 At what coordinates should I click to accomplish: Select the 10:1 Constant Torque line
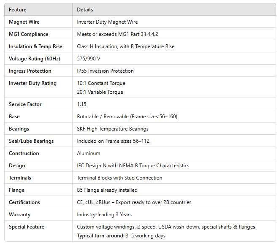(101, 83)
